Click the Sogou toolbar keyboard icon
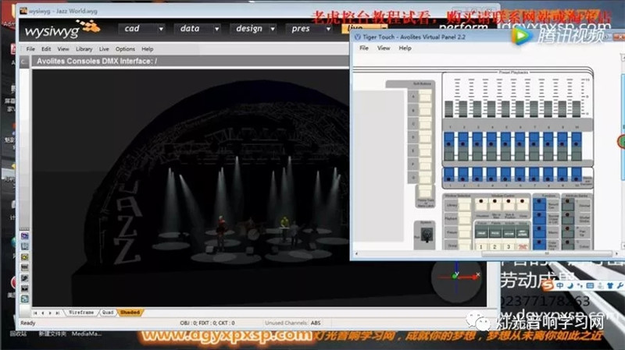Image resolution: width=625 pixels, height=350 pixels. (x=590, y=285)
